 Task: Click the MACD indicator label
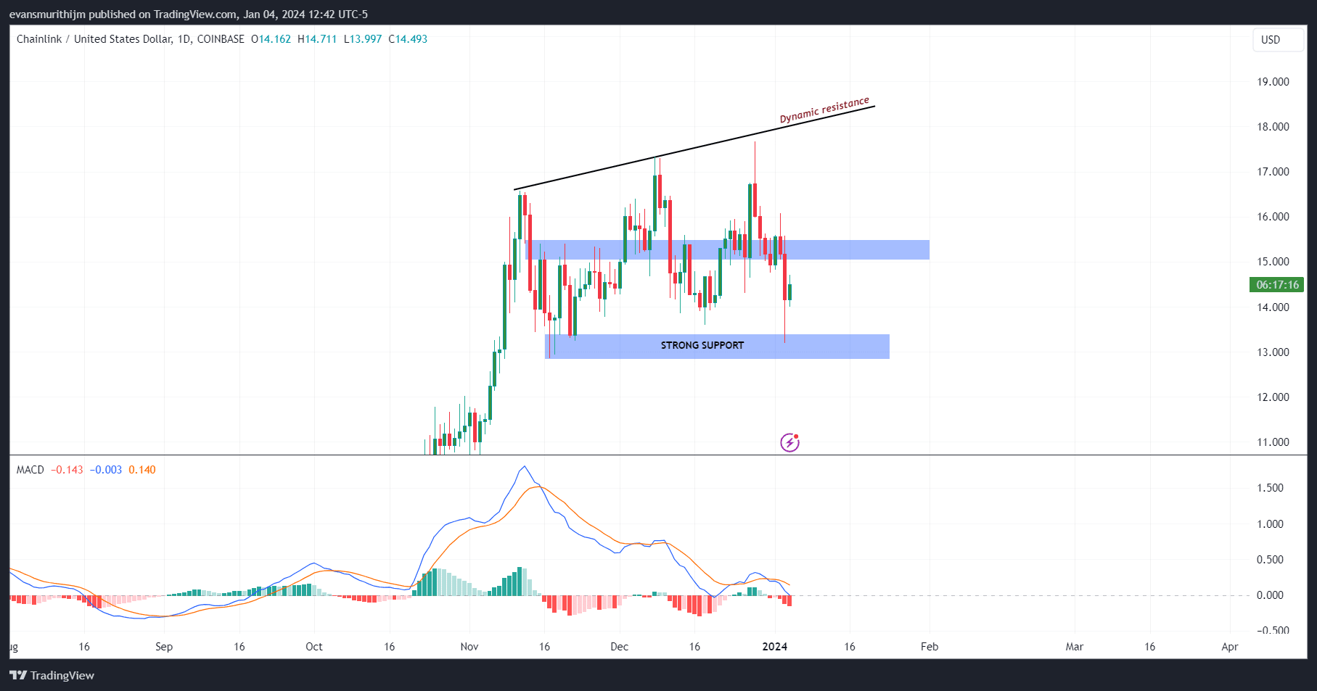[30, 470]
